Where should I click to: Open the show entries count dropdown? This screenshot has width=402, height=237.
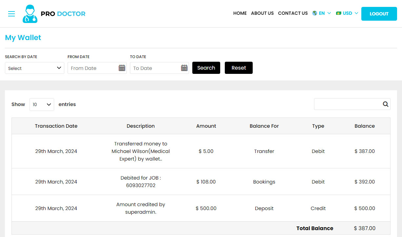click(42, 104)
